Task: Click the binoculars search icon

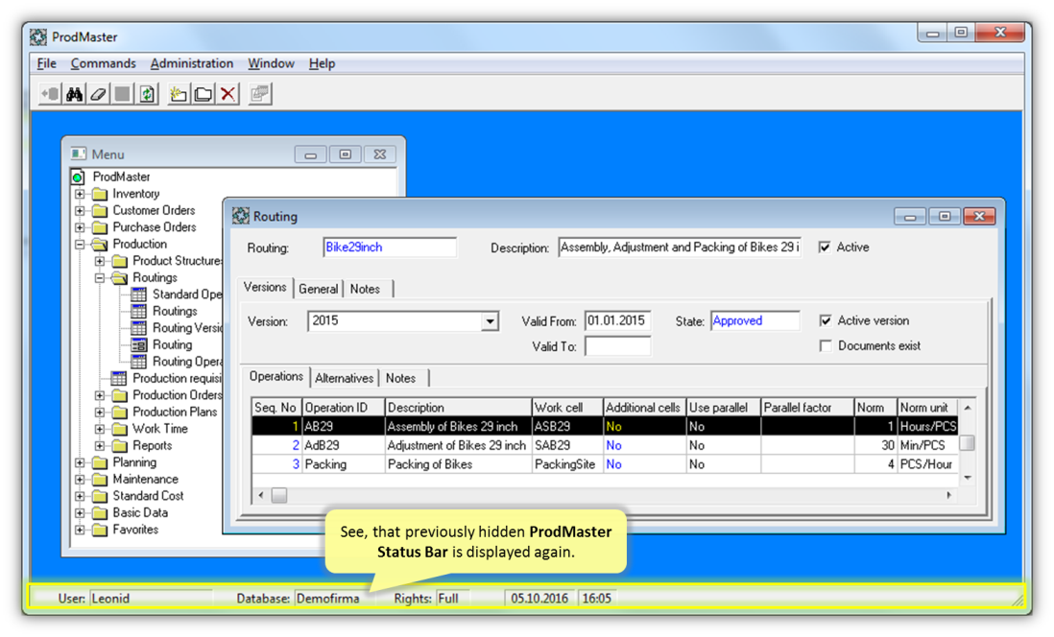Action: coord(74,94)
